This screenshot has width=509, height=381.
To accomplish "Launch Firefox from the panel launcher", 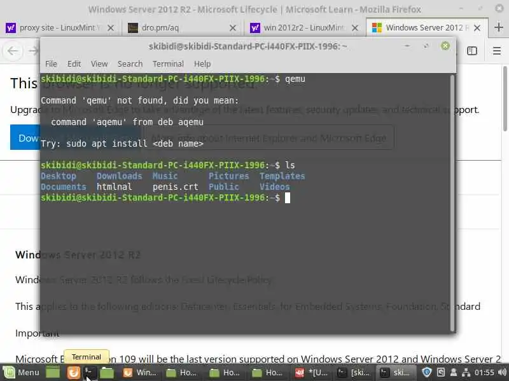I will pos(74,373).
